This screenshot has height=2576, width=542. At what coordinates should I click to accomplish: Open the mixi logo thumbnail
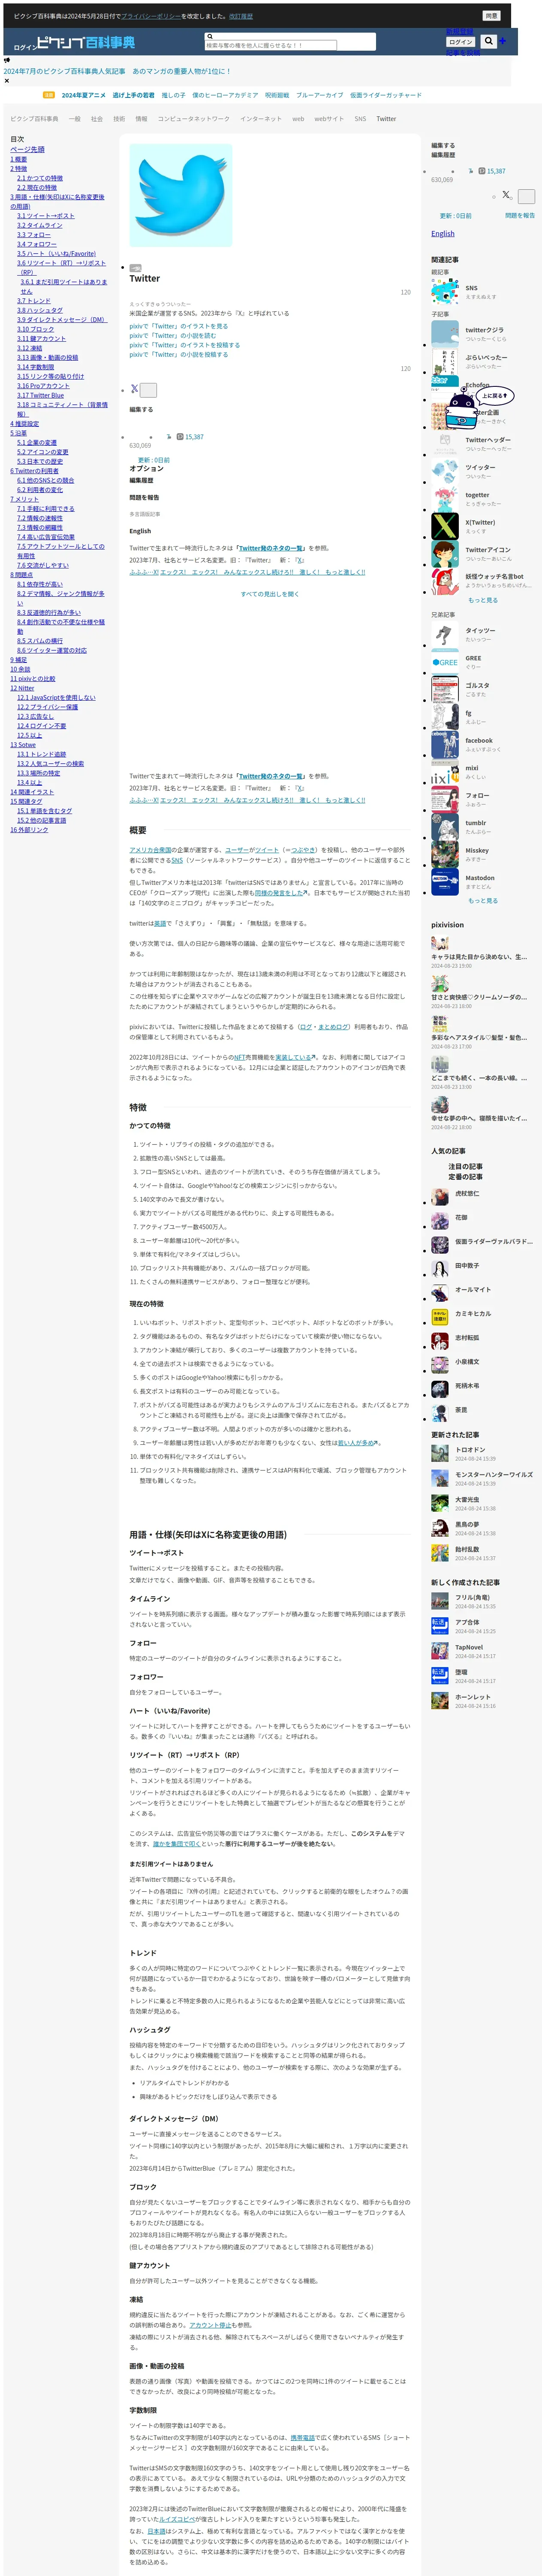click(444, 772)
